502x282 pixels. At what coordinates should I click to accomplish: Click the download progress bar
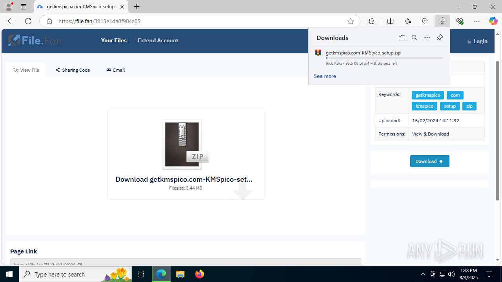(x=384, y=58)
